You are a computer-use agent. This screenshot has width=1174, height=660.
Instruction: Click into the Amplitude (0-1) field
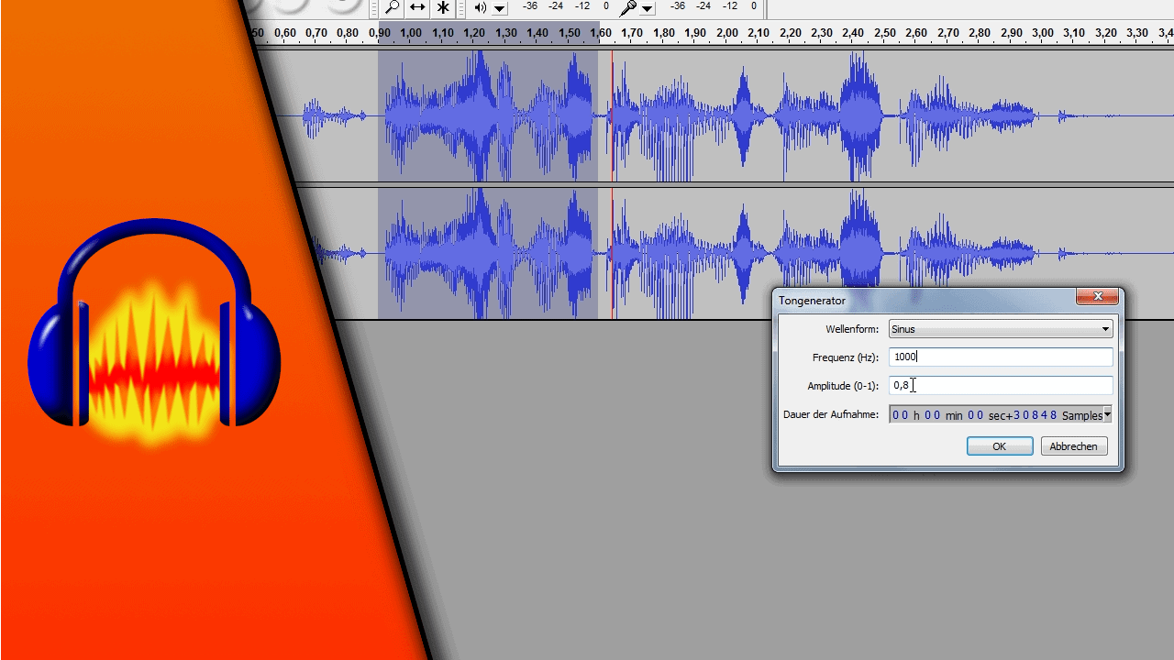(x=1001, y=386)
